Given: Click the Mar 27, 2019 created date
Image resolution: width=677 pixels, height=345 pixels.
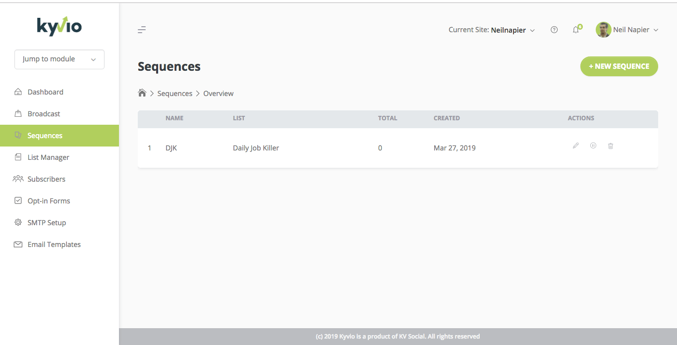Looking at the screenshot, I should pos(454,148).
